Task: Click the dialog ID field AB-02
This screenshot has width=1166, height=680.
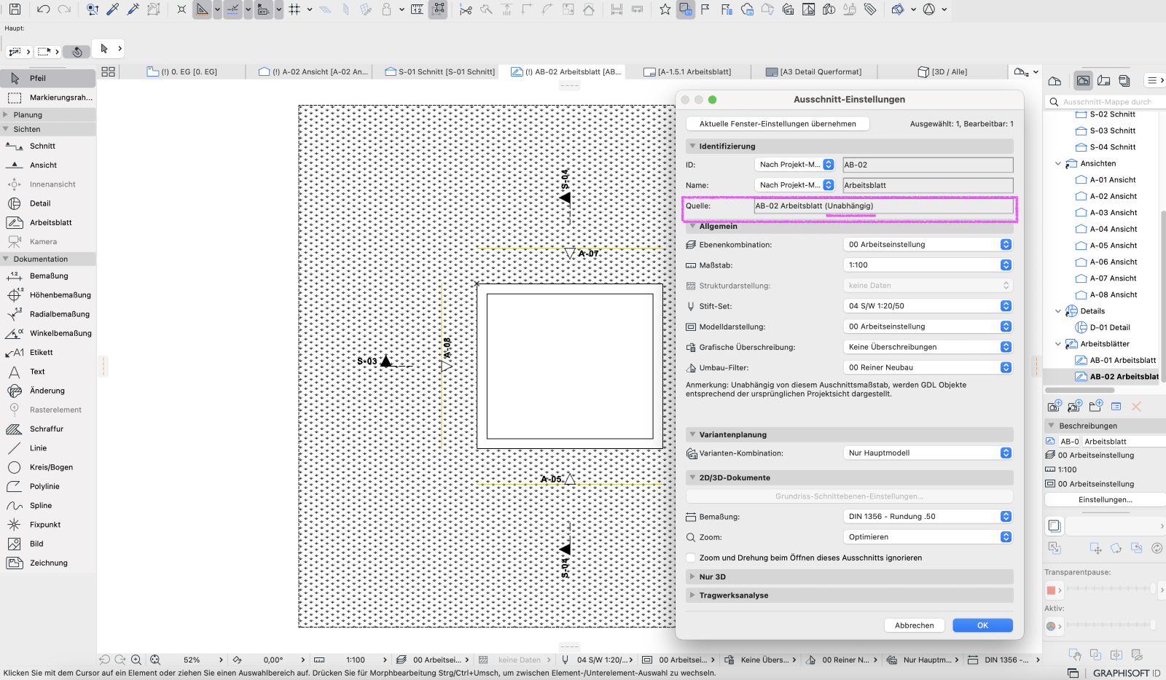Action: point(928,165)
